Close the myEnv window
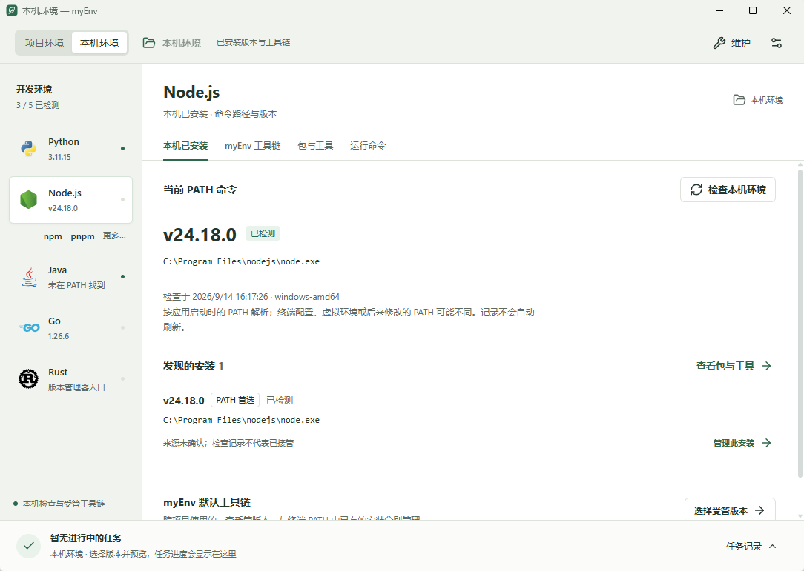 (786, 11)
